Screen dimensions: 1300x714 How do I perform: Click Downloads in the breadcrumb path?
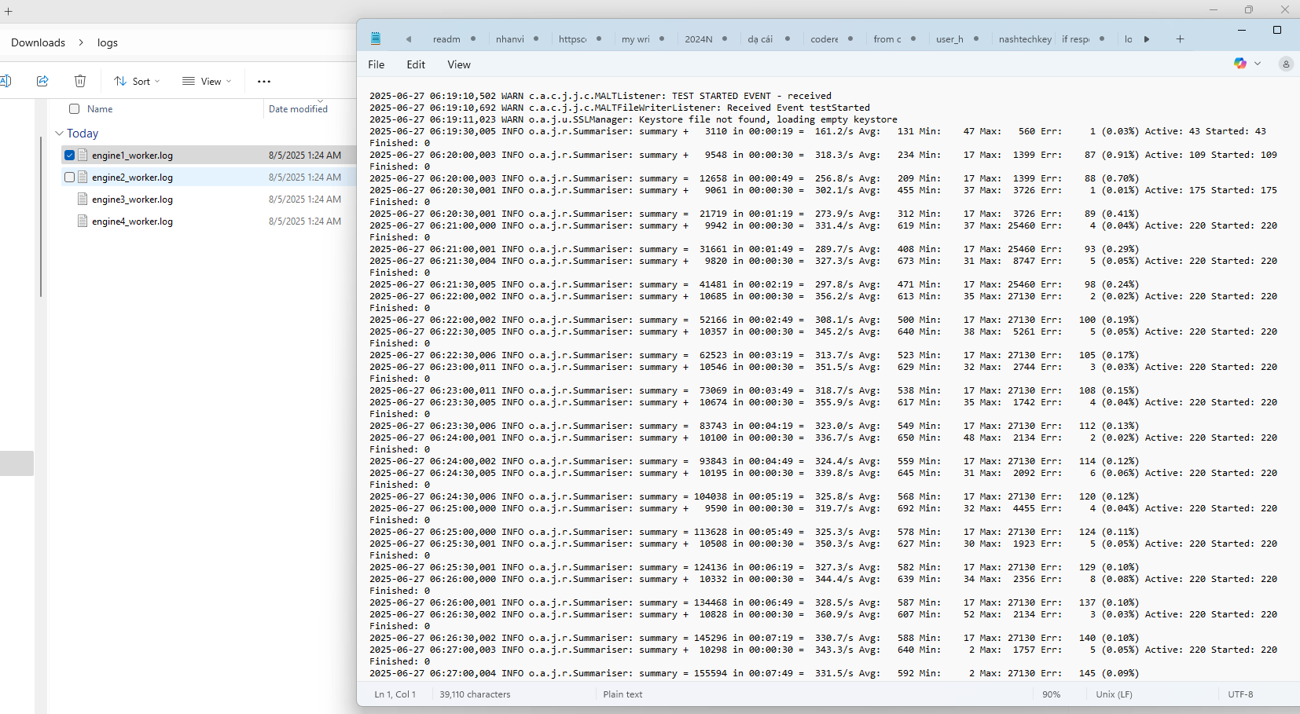(x=38, y=42)
